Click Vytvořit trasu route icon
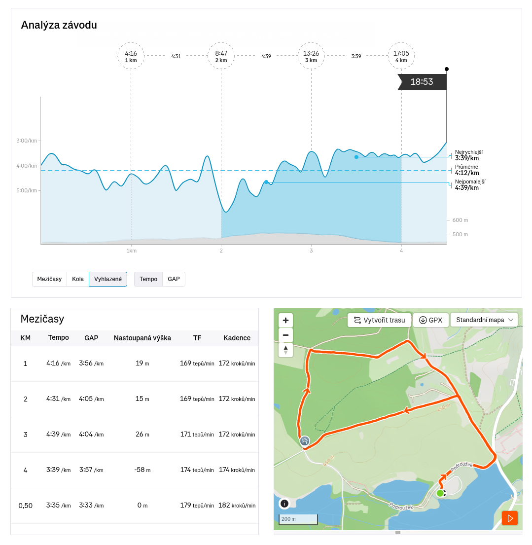532x545 pixels. point(357,320)
